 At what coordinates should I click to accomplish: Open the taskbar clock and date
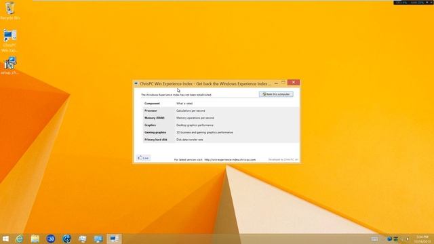point(422,239)
